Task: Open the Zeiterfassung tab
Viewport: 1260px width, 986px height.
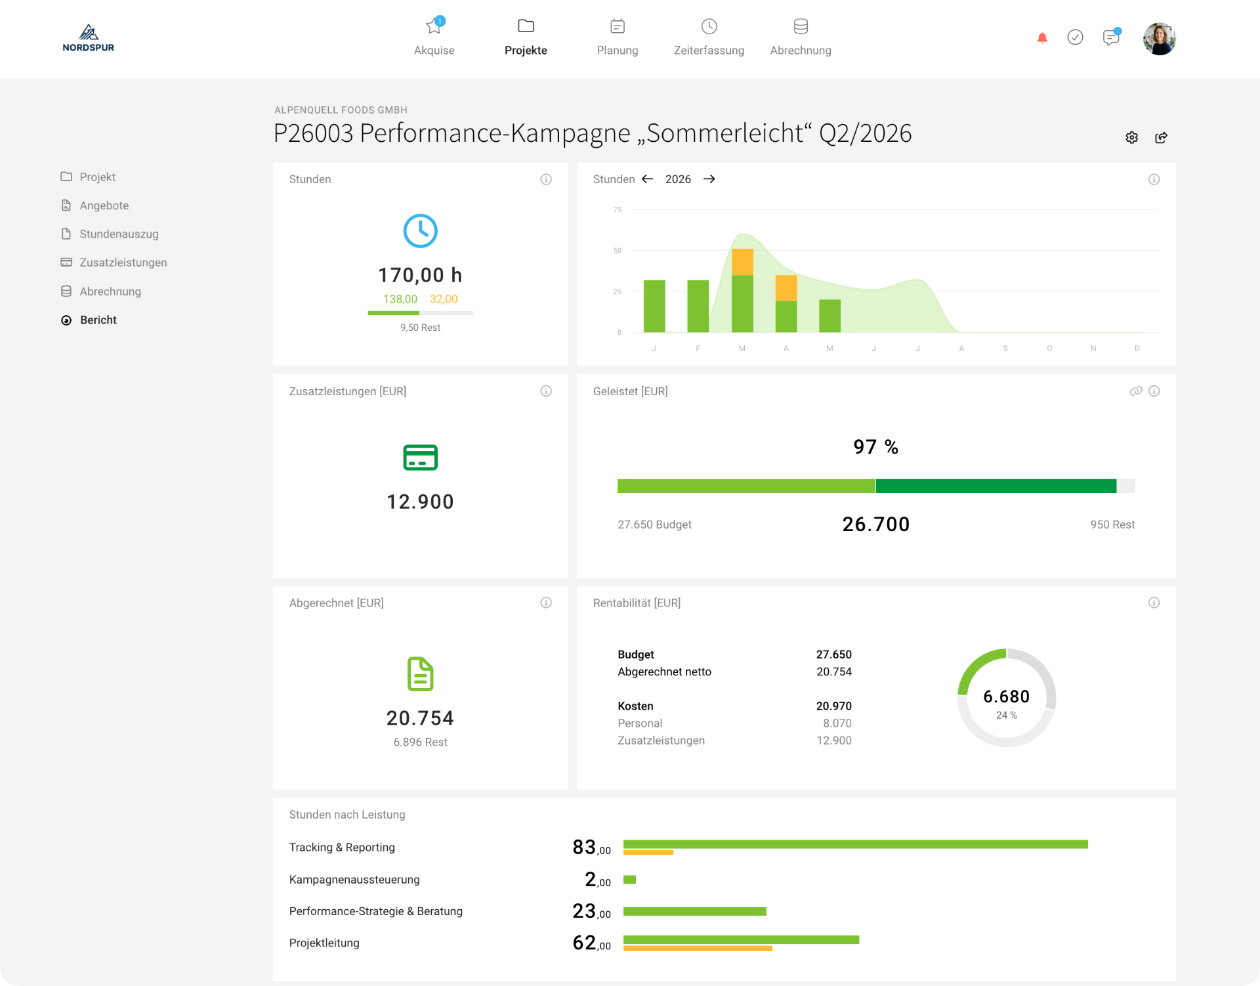Action: (709, 37)
